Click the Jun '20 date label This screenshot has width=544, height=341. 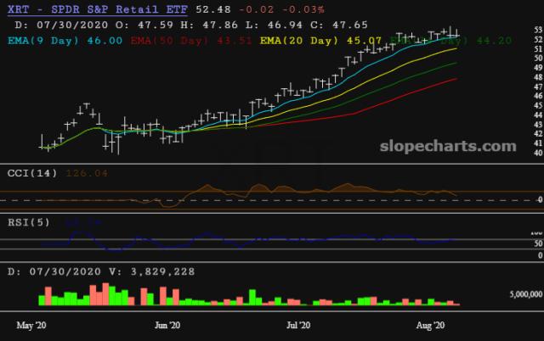pyautogui.click(x=168, y=326)
